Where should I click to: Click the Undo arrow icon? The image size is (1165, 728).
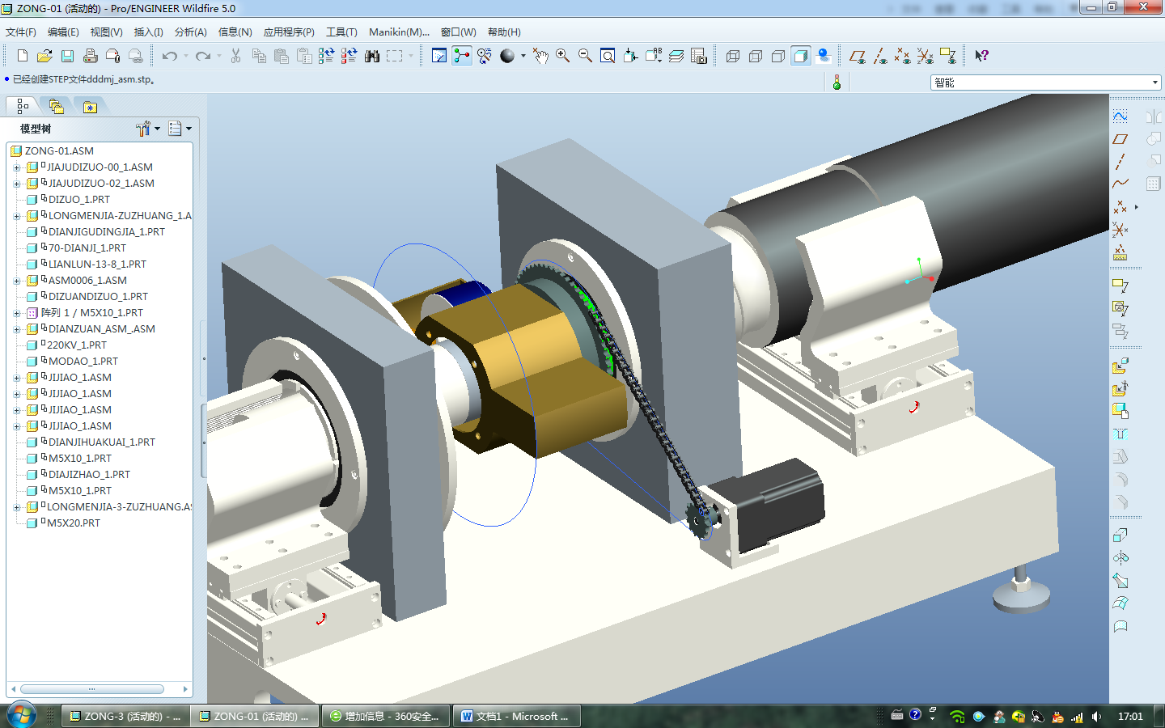click(169, 56)
